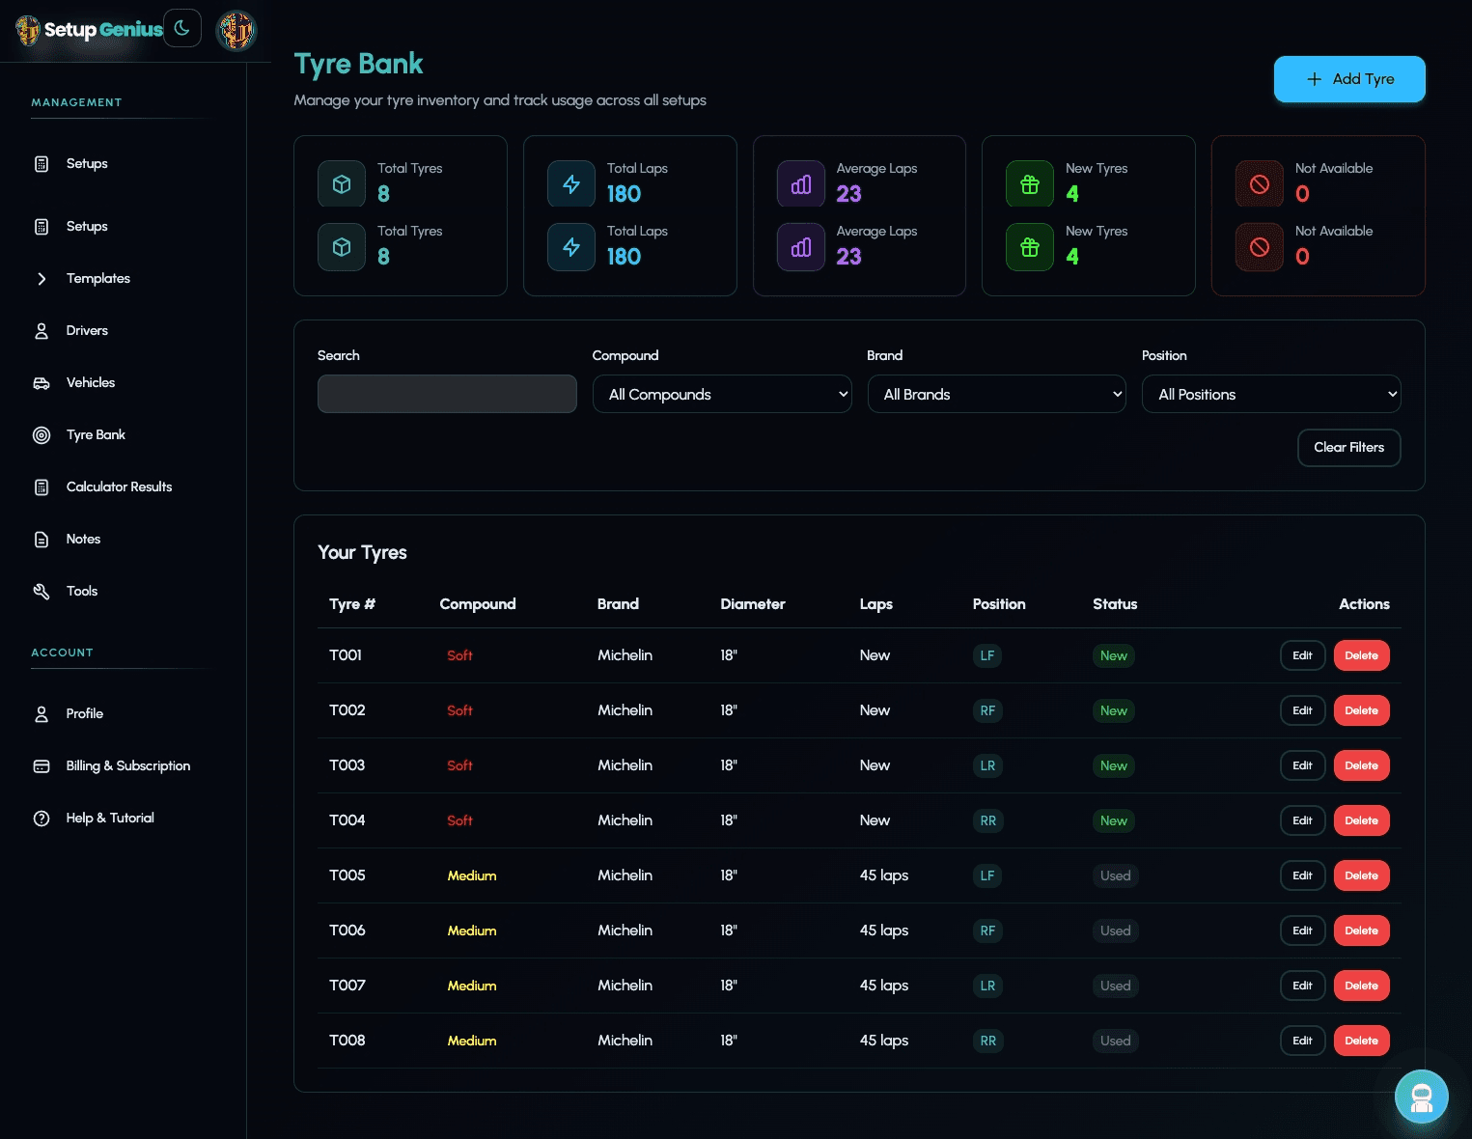The image size is (1472, 1139).
Task: Edit tyre T001
Action: tap(1302, 655)
